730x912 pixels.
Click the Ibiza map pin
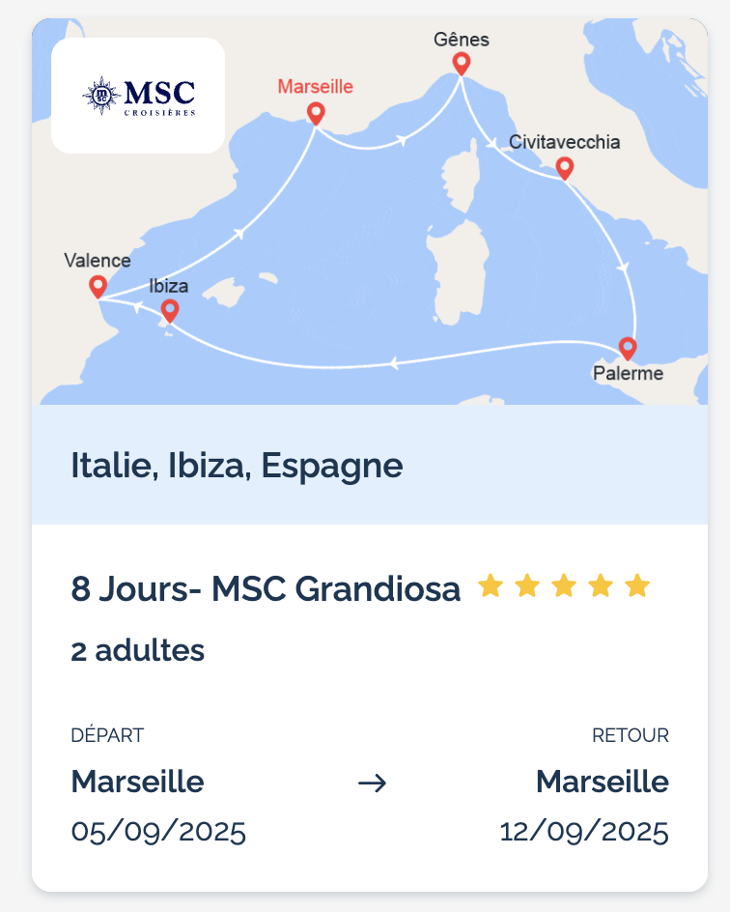click(x=170, y=311)
